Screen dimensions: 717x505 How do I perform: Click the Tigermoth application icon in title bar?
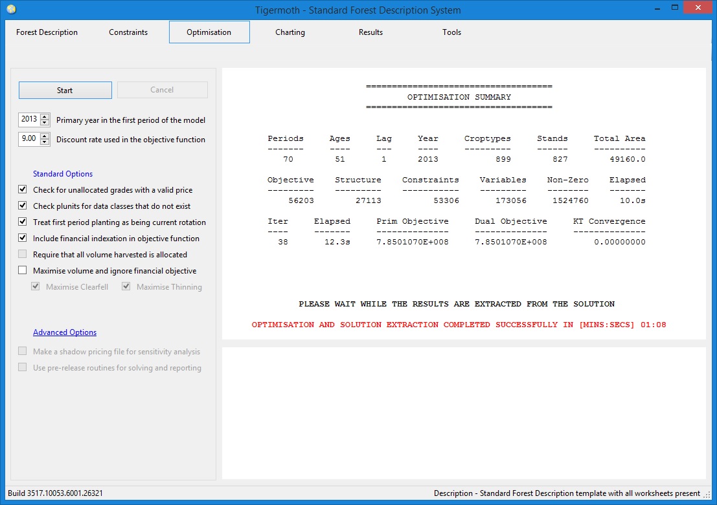point(12,10)
